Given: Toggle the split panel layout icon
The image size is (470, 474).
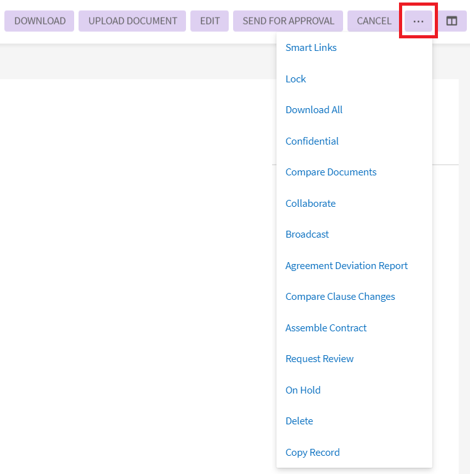Looking at the screenshot, I should [x=452, y=21].
